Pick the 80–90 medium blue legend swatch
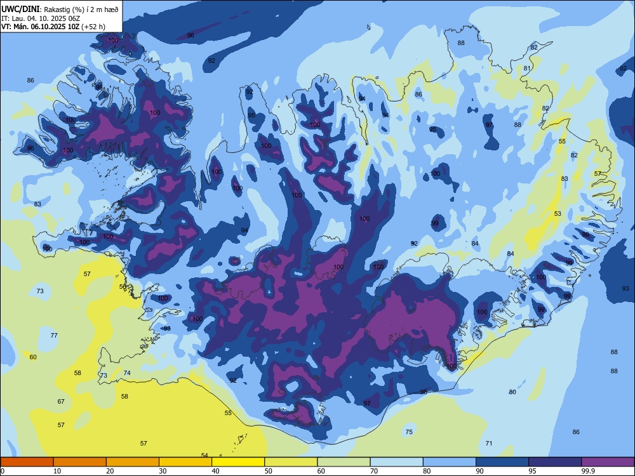The image size is (635, 476). [450, 462]
